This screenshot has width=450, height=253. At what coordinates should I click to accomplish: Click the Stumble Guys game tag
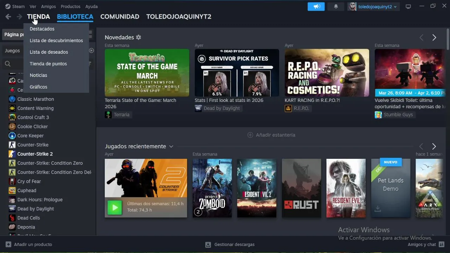pyautogui.click(x=394, y=115)
